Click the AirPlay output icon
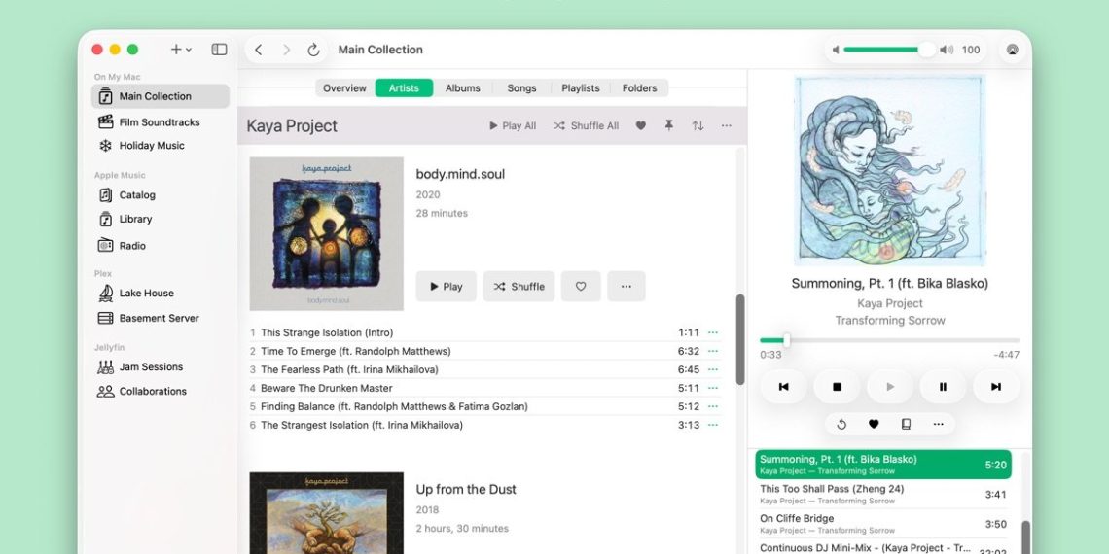 coord(1012,50)
